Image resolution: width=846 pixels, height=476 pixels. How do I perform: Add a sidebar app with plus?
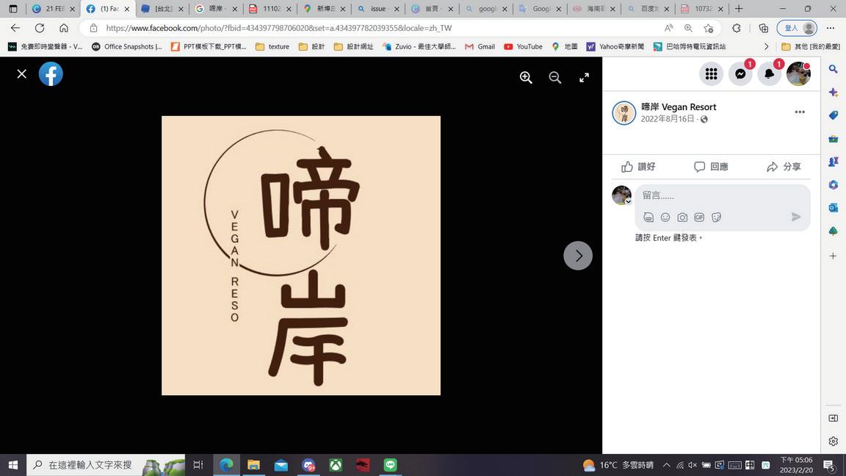coord(833,256)
